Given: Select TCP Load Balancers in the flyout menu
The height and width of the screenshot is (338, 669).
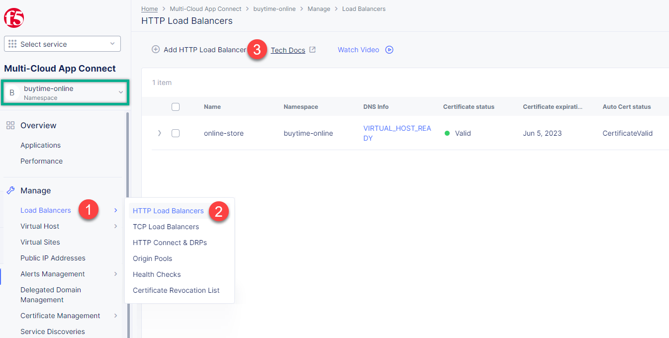Looking at the screenshot, I should click(x=166, y=227).
